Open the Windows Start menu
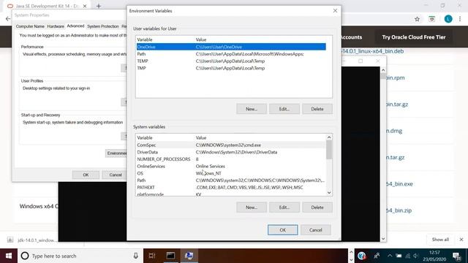This screenshot has height=263, width=468. coord(9,256)
